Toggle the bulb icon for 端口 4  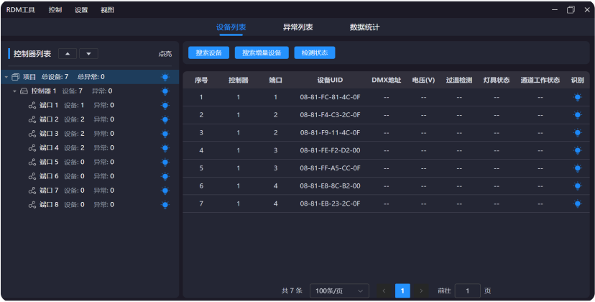pyautogui.click(x=165, y=148)
